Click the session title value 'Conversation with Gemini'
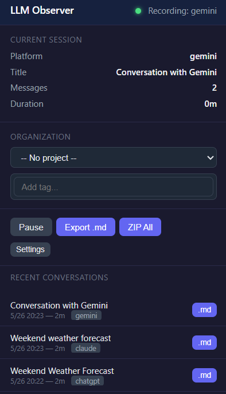The height and width of the screenshot is (394, 226). tap(166, 72)
